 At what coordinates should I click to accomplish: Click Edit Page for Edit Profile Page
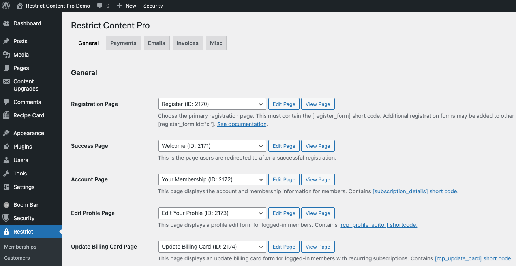pos(284,213)
